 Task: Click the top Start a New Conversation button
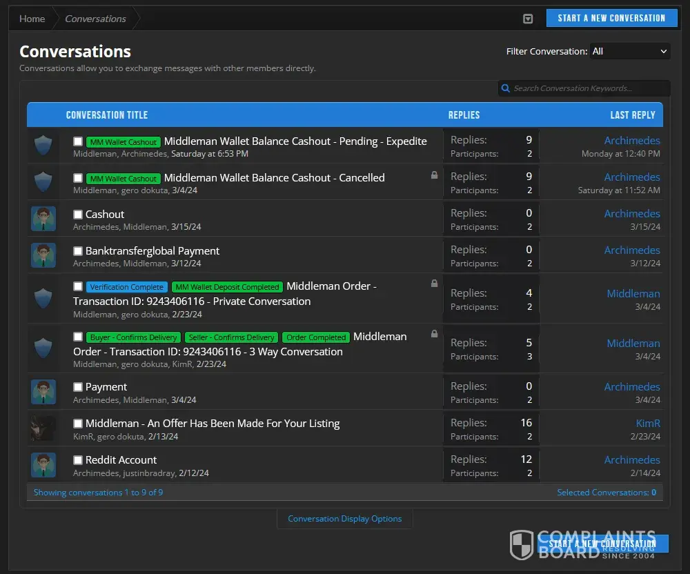click(x=611, y=18)
